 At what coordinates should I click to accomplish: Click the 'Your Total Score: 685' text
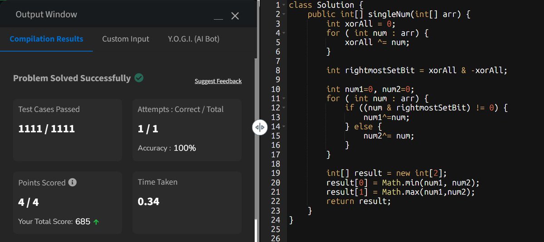coord(54,222)
